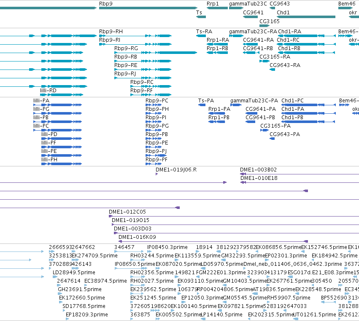Select transcript Ts-RA
Screen dimensions: 359x321
(201, 36)
